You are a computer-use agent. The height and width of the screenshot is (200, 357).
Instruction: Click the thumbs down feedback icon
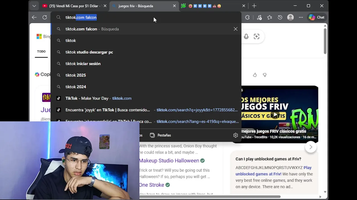tap(265, 75)
